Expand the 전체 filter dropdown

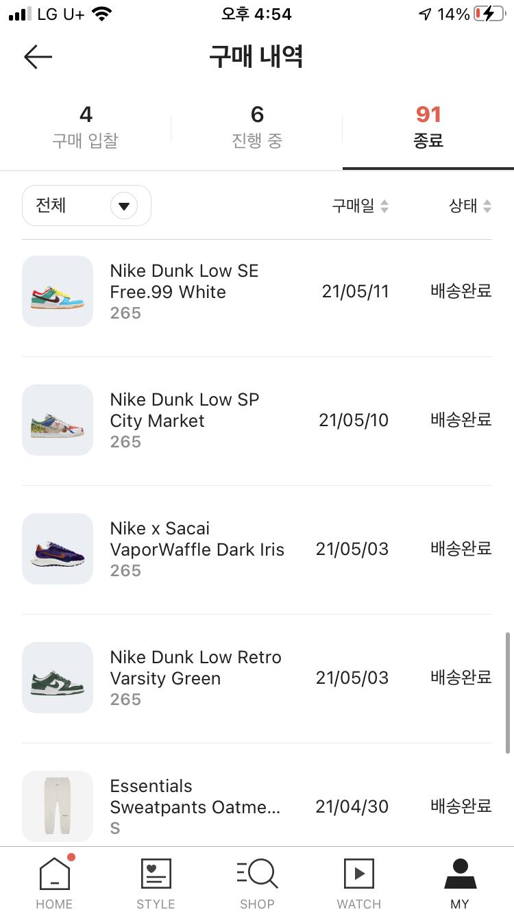[x=124, y=206]
